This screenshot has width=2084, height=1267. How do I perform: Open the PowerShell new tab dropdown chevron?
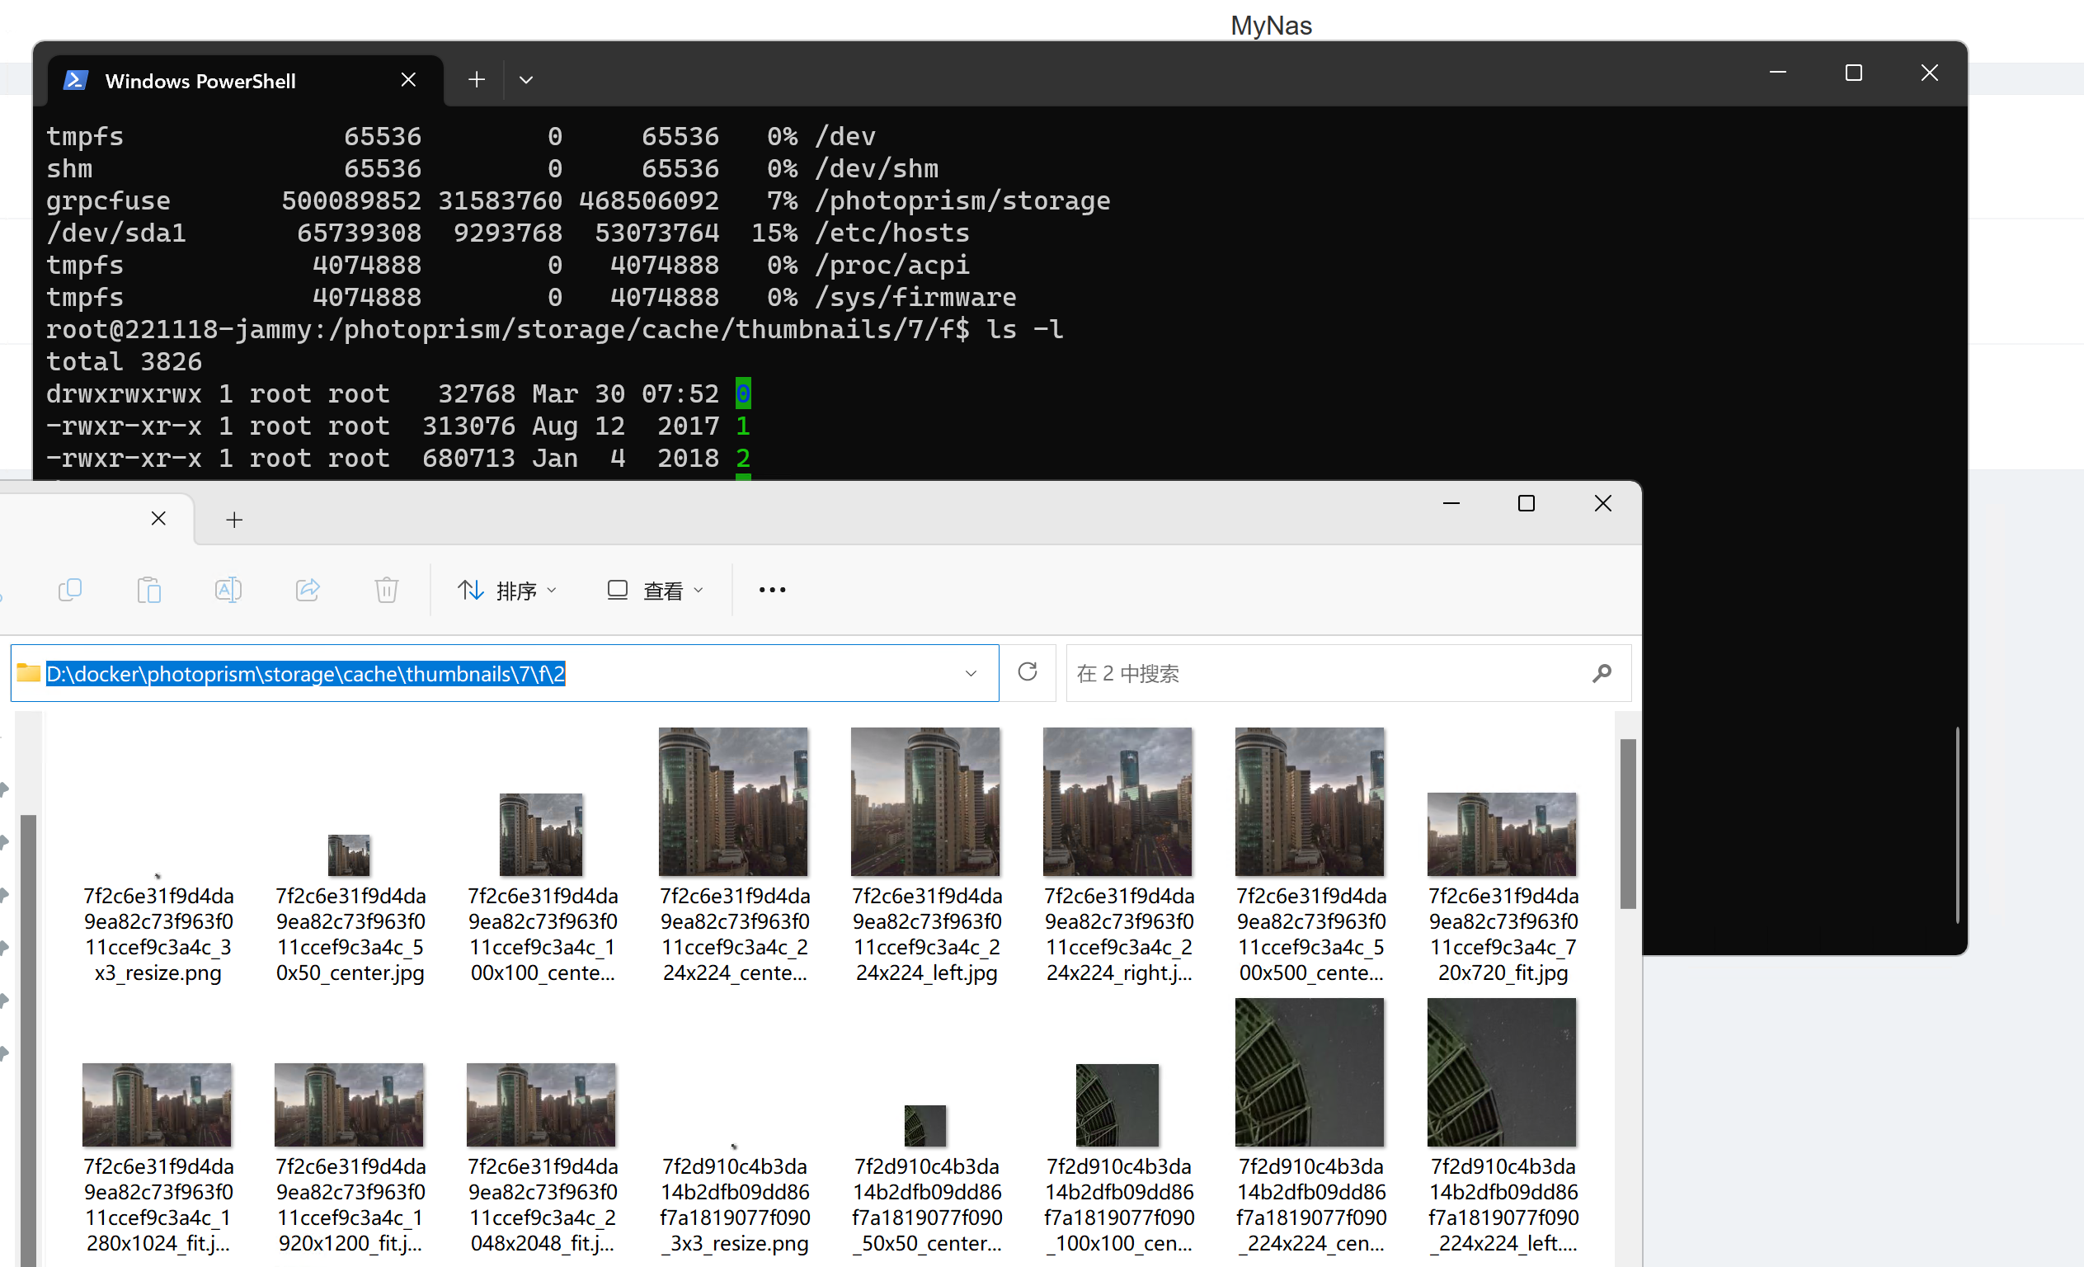[525, 78]
